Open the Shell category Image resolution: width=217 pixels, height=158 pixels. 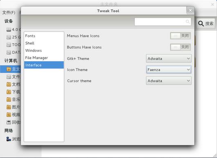(x=44, y=43)
